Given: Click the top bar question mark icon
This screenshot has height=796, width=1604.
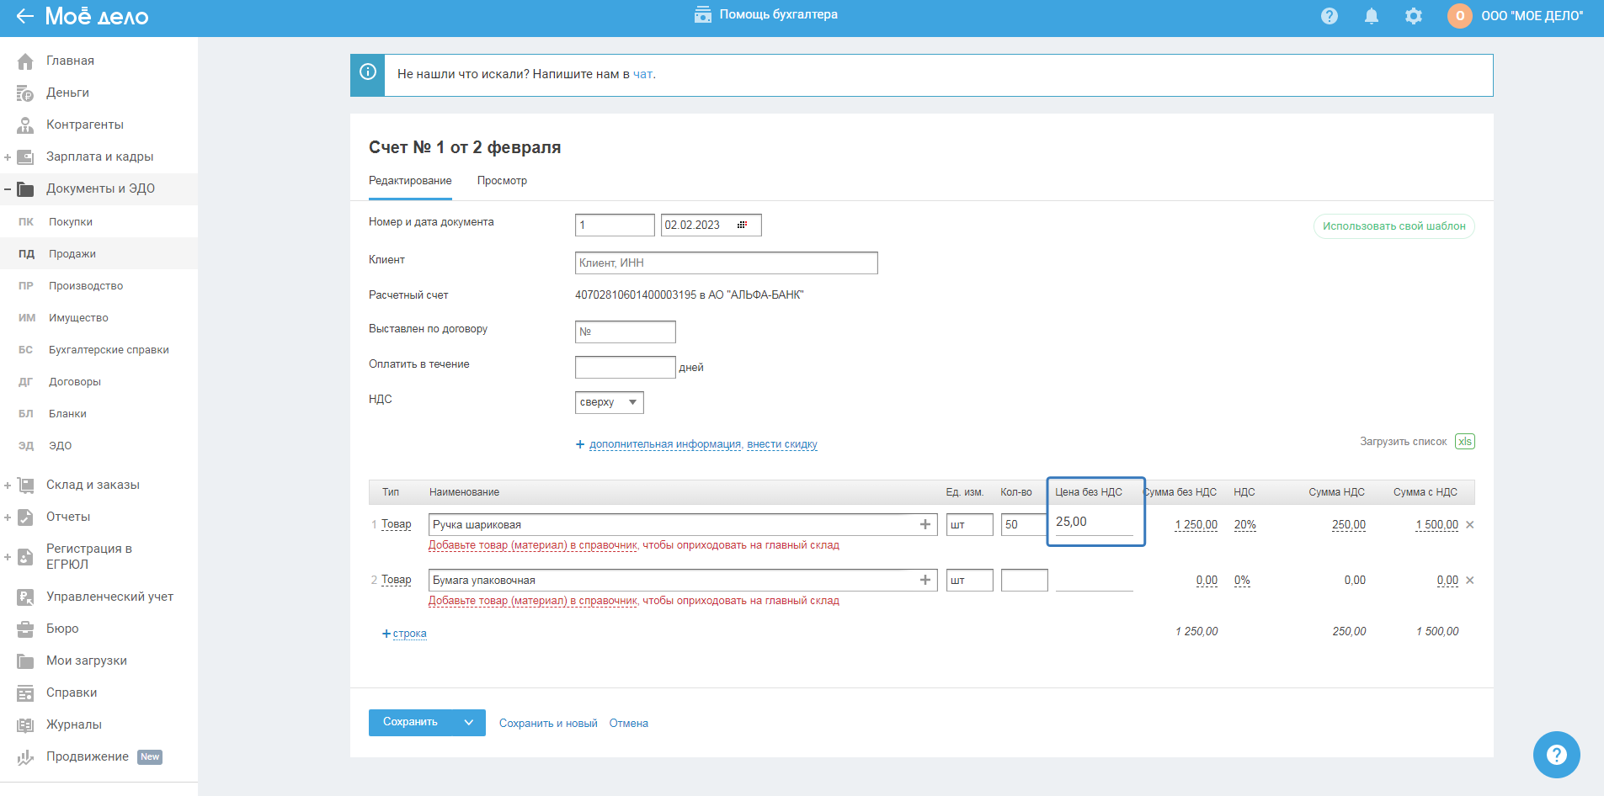Looking at the screenshot, I should tap(1330, 16).
